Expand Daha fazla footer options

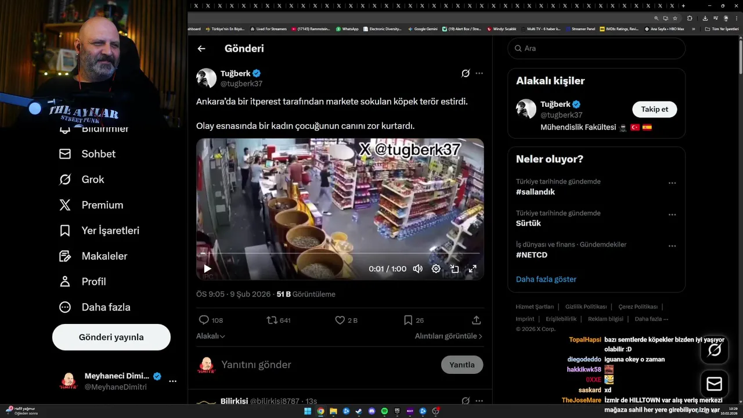pyautogui.click(x=651, y=319)
